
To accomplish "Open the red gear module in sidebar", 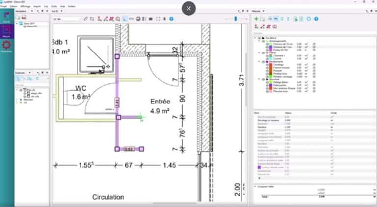I will (x=7, y=47).
